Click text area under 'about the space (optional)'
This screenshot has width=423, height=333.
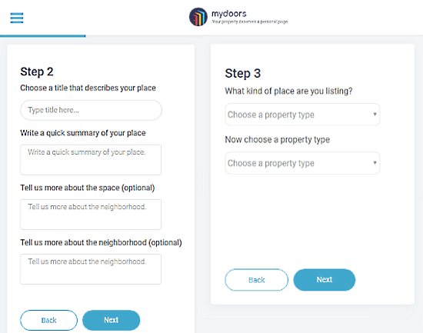click(x=91, y=215)
